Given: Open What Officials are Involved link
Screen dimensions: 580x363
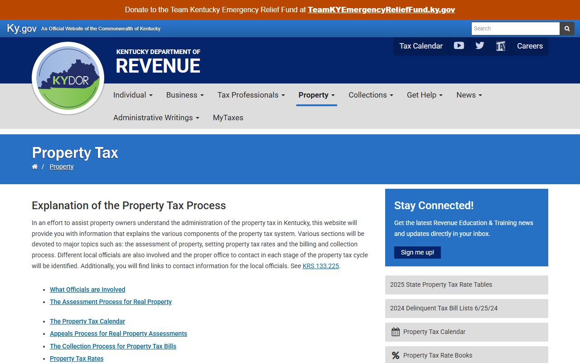Looking at the screenshot, I should [x=87, y=289].
